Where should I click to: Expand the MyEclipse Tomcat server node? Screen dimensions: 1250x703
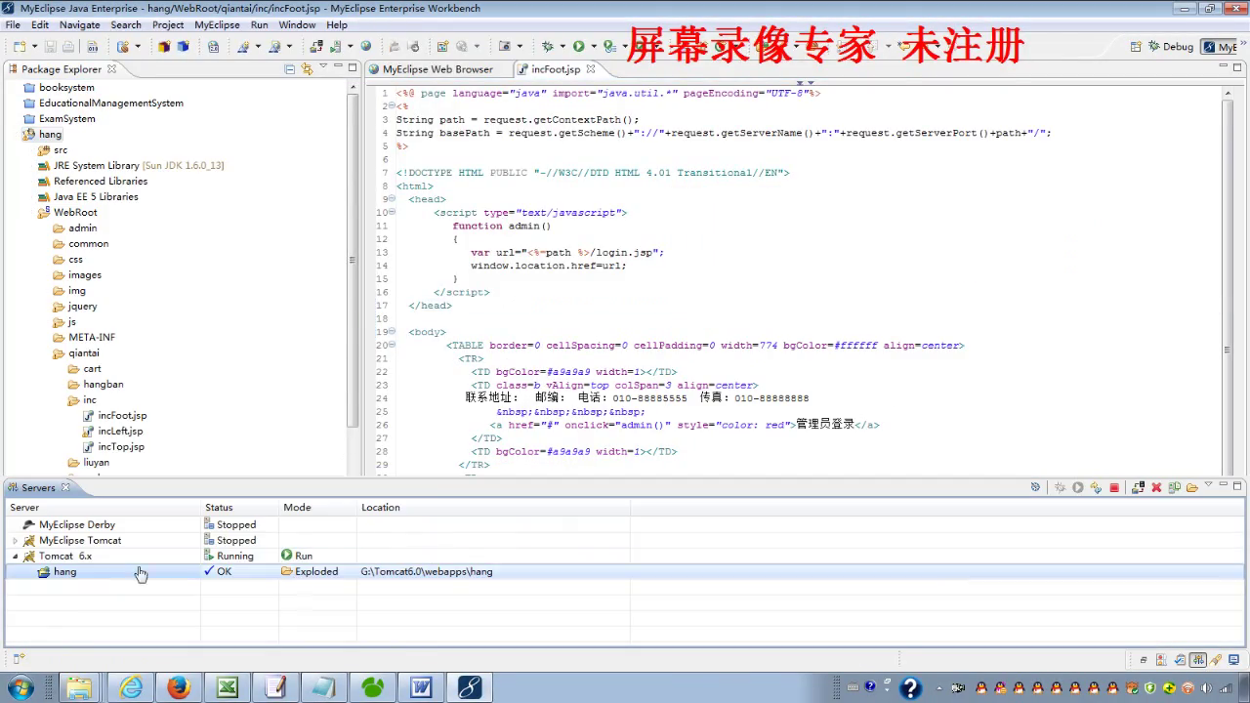point(16,540)
